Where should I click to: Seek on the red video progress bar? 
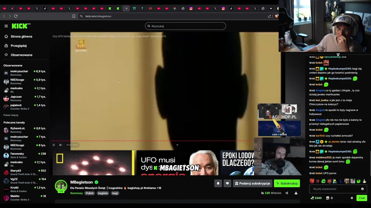pyautogui.click(x=153, y=141)
